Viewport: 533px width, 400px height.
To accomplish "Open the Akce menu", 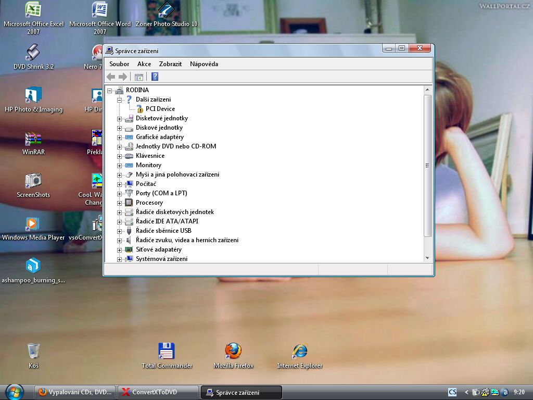I will [144, 64].
